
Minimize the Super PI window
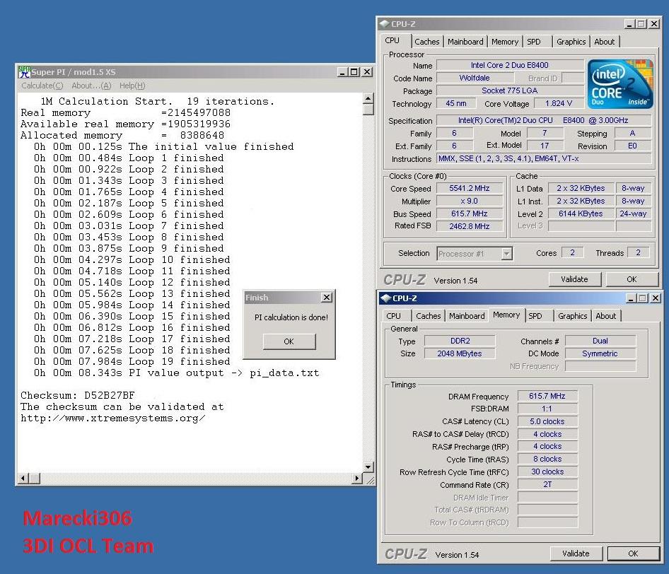pos(342,72)
